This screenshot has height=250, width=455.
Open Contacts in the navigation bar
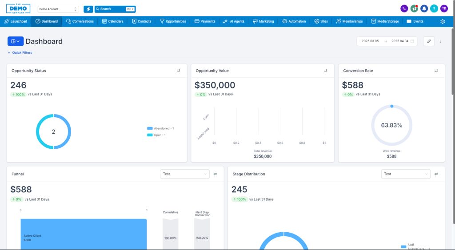[142, 21]
